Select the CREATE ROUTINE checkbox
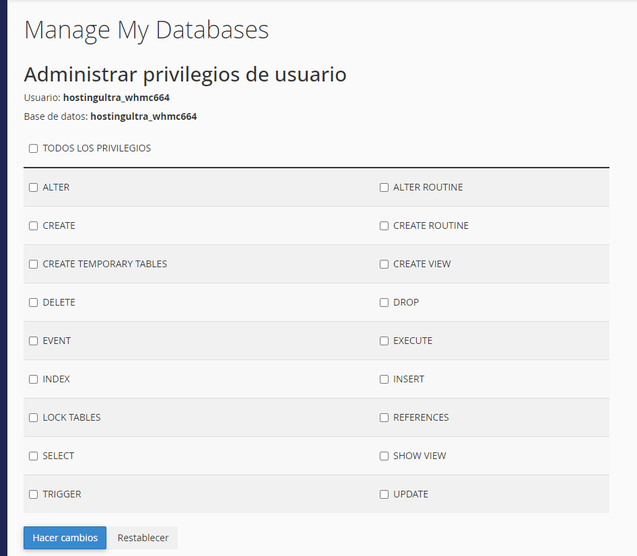 click(384, 225)
